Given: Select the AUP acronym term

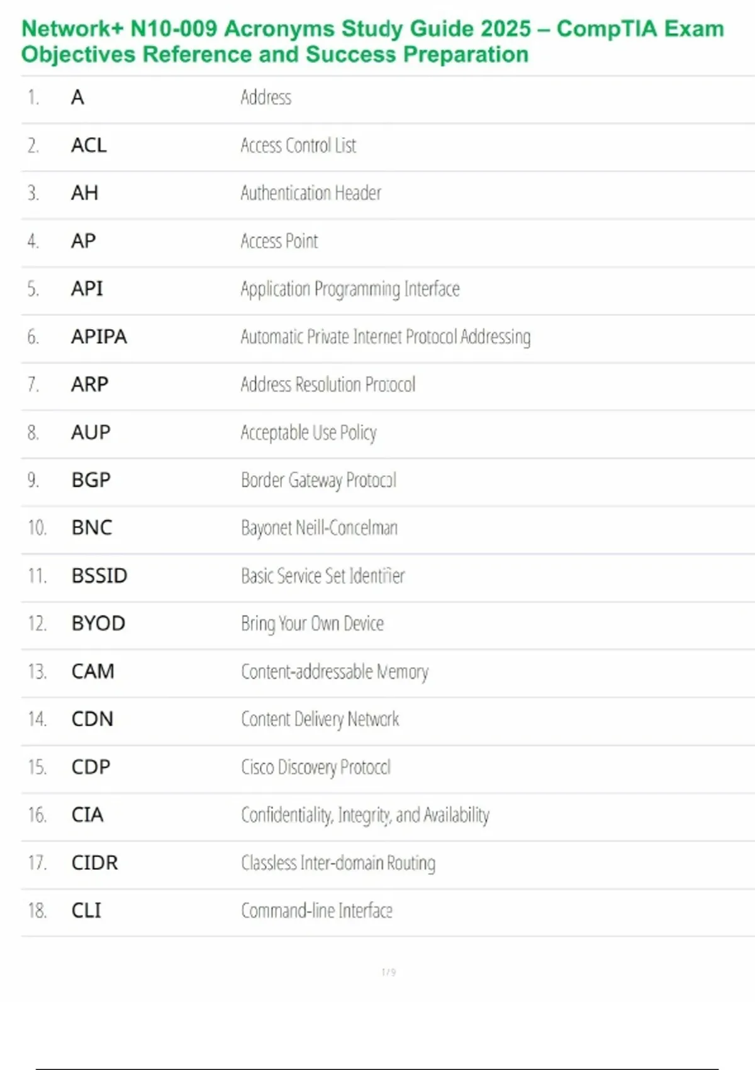Looking at the screenshot, I should (91, 432).
